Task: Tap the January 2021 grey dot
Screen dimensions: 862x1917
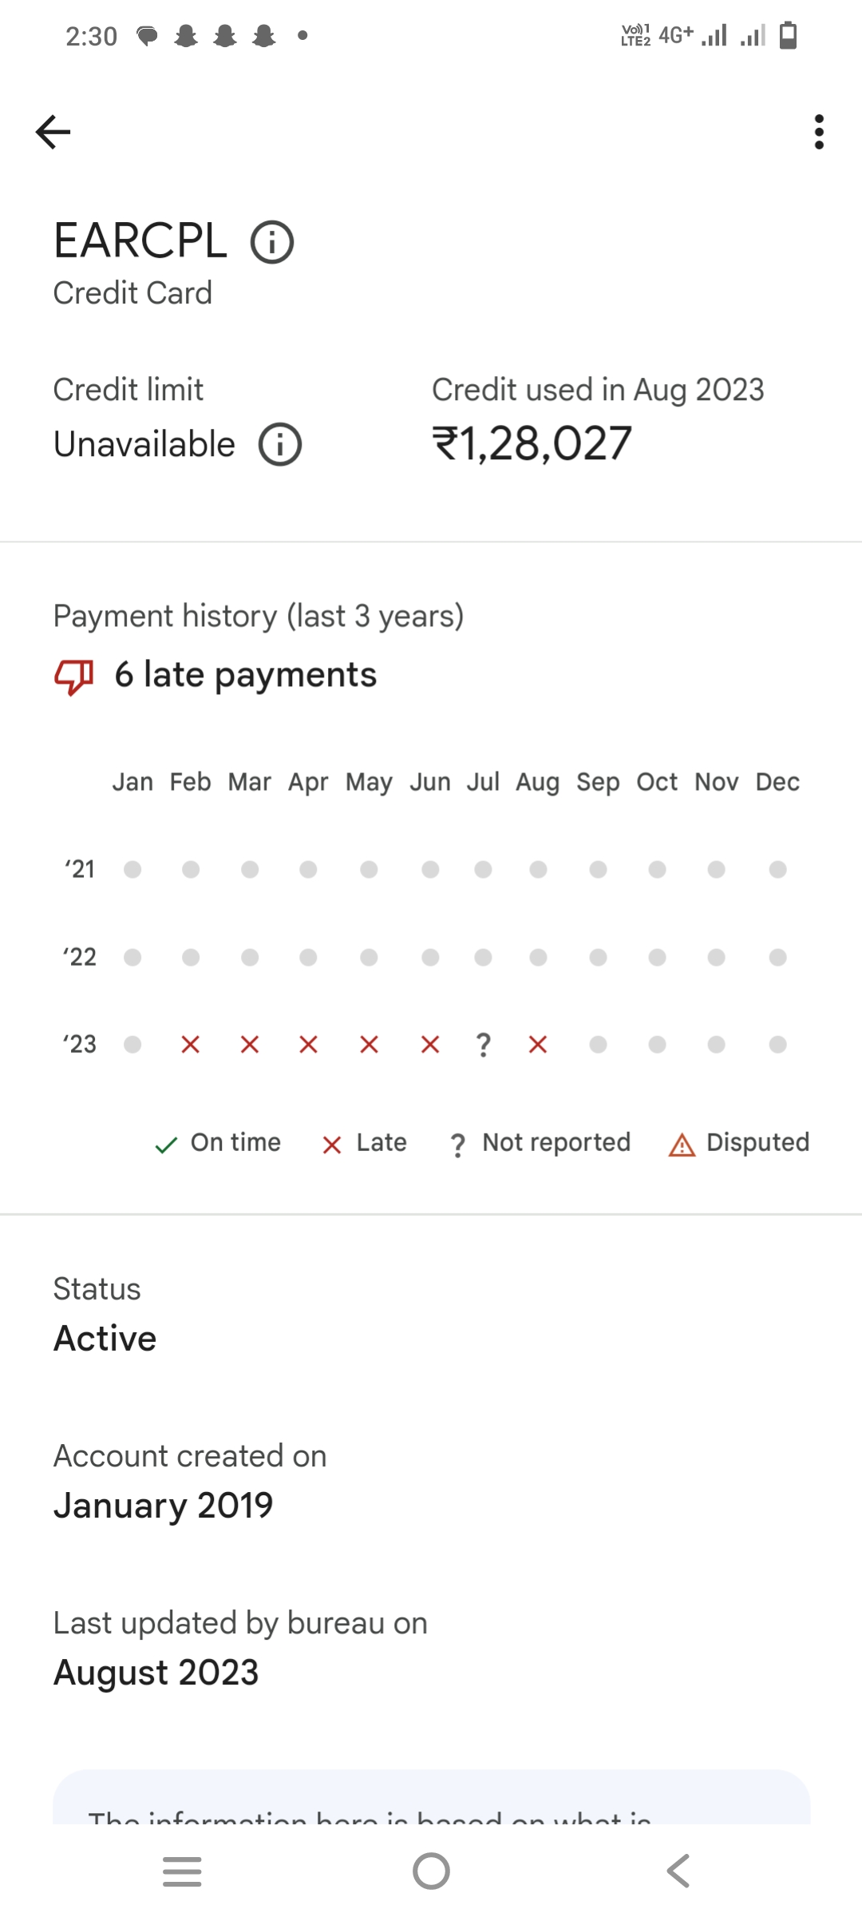Action: [132, 869]
